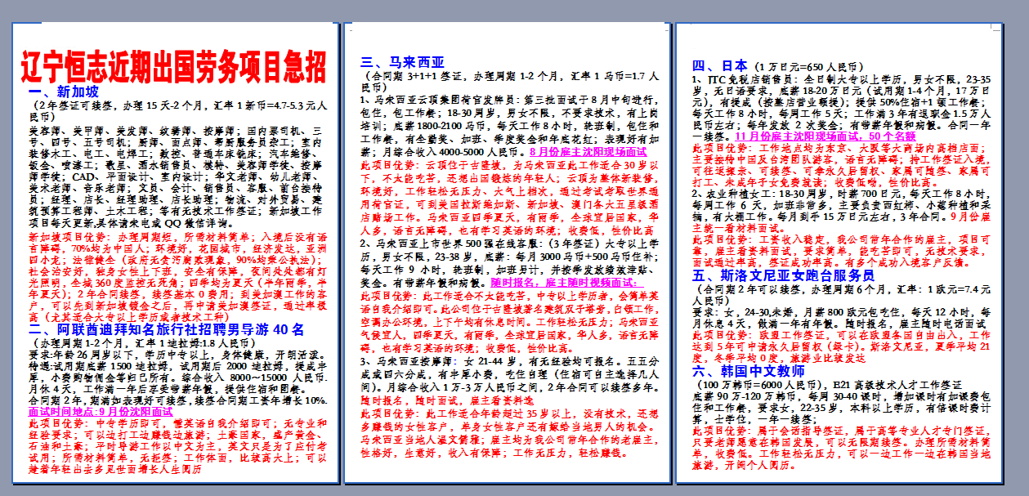Click the red line starting 新加坡项目优势
The image size is (1029, 496).
177,236
